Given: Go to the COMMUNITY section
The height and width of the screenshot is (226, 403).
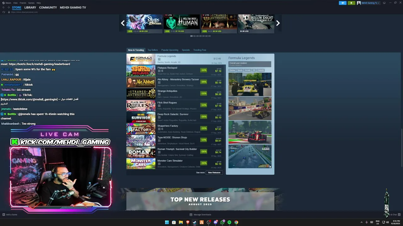Looking at the screenshot, I should [48, 8].
